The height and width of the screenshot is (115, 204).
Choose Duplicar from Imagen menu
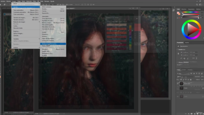click(x=26, y=31)
